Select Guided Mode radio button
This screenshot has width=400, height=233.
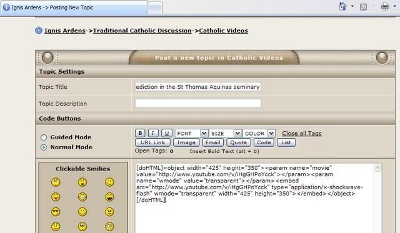pyautogui.click(x=44, y=137)
